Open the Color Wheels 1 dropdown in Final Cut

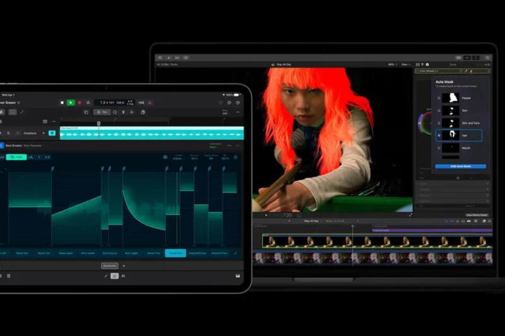(429, 71)
